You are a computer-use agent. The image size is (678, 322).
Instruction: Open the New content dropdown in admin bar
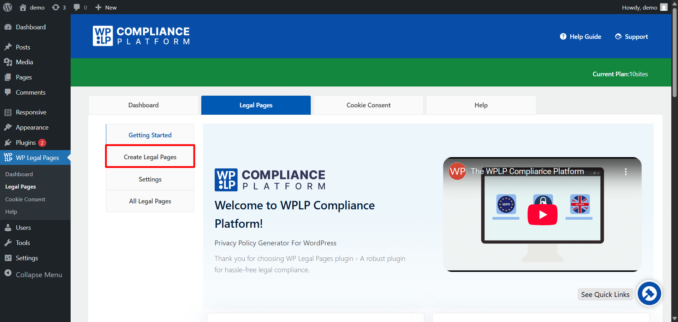106,7
